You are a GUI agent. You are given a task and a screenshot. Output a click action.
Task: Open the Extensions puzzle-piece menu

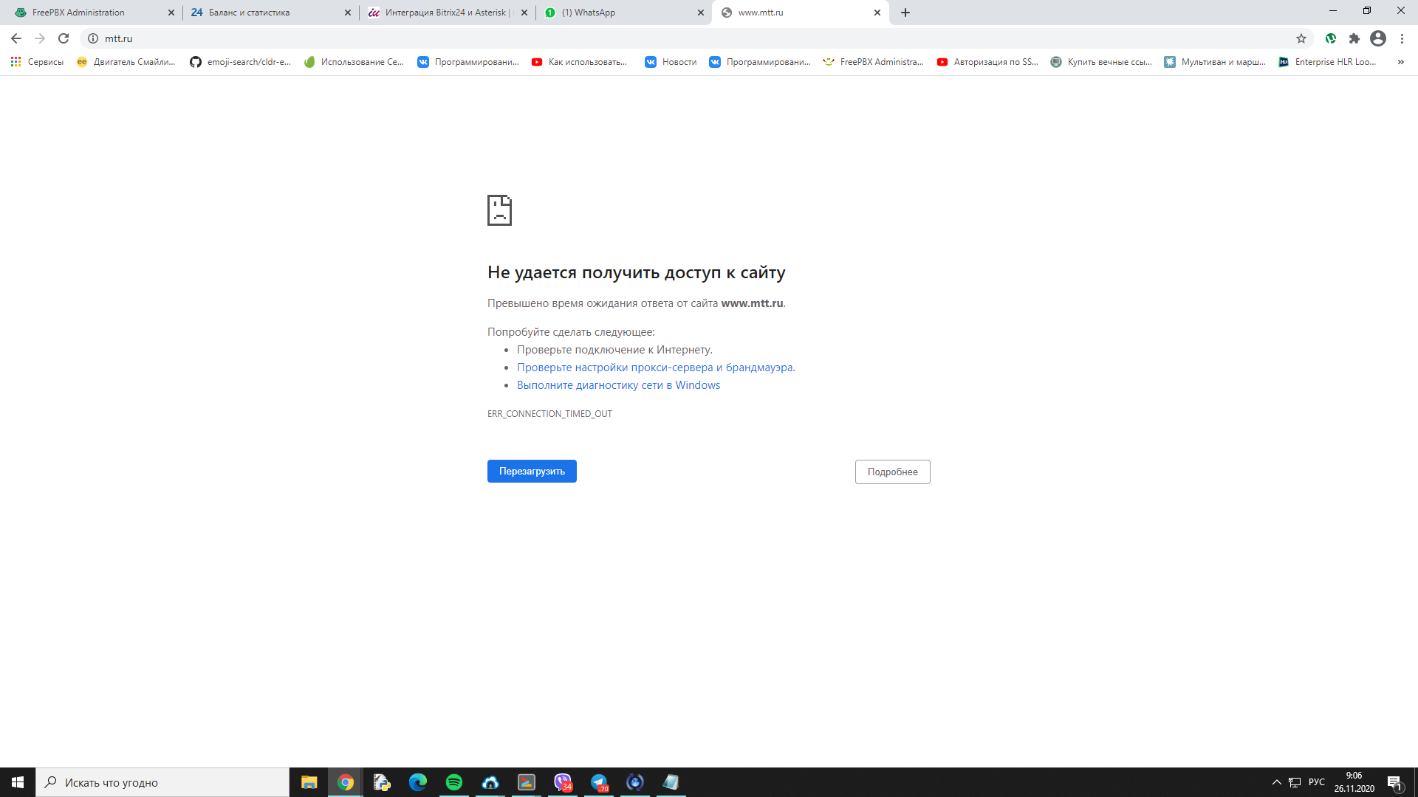pyautogui.click(x=1354, y=38)
